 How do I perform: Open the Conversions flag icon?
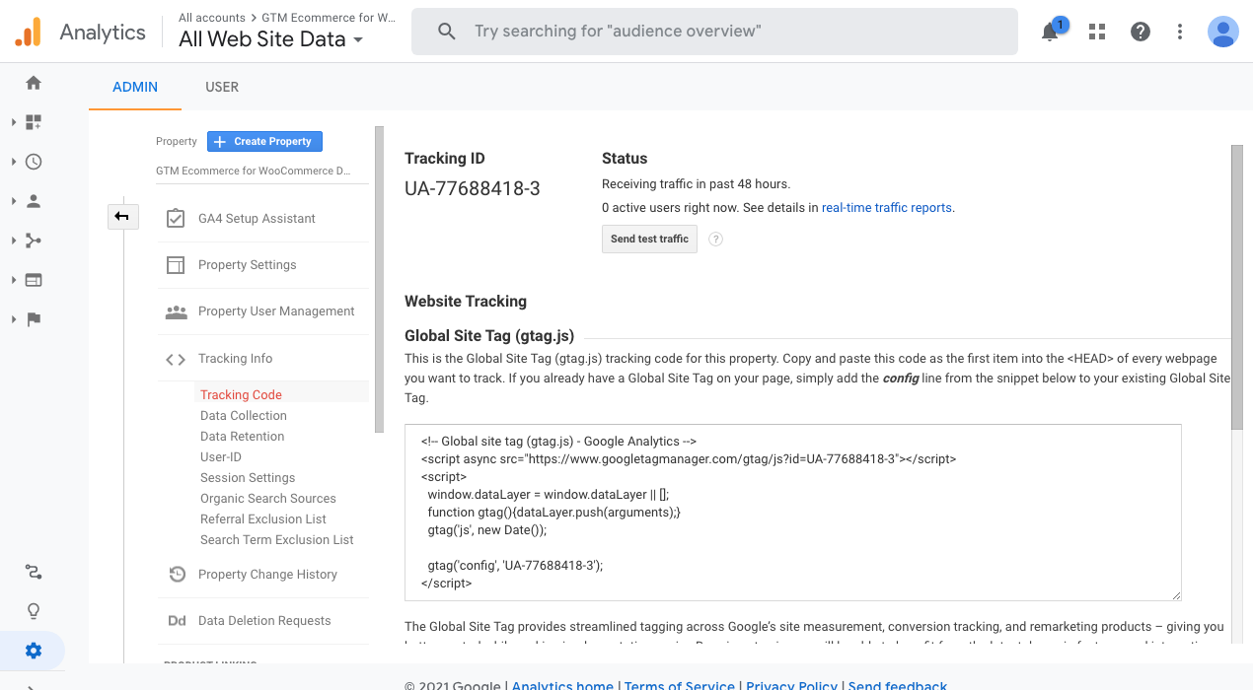coord(34,319)
